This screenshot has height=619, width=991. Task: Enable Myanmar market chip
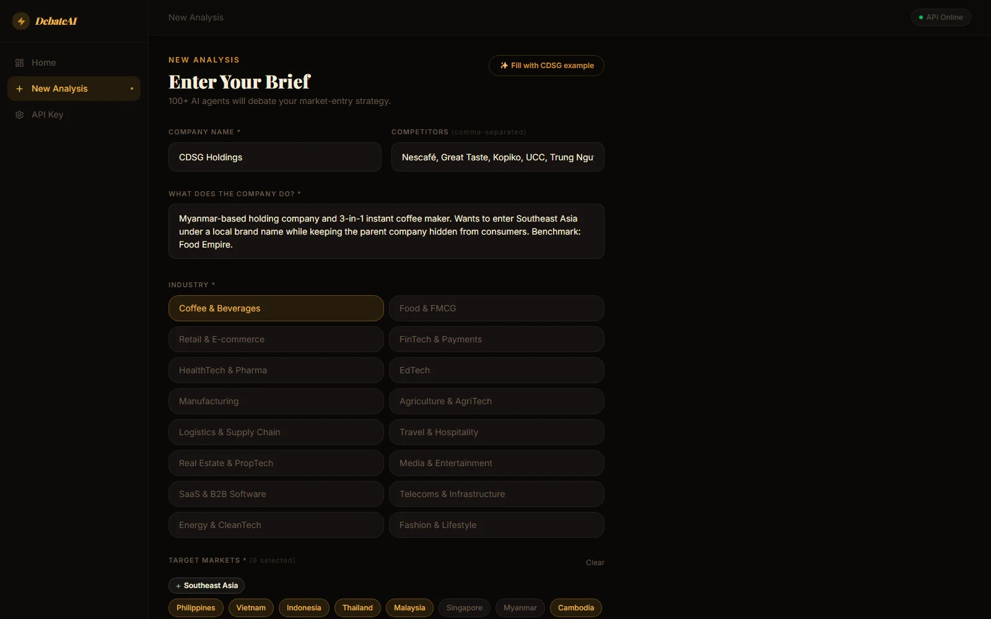click(520, 608)
